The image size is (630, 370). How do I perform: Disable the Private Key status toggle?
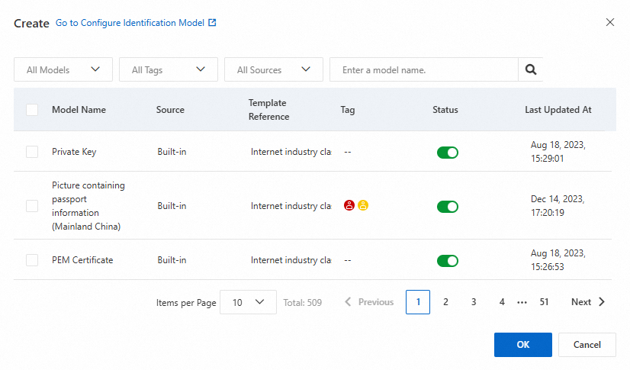pyautogui.click(x=447, y=153)
